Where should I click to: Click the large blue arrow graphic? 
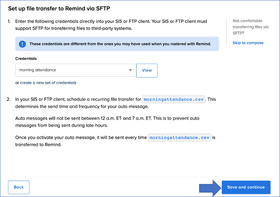(210, 187)
